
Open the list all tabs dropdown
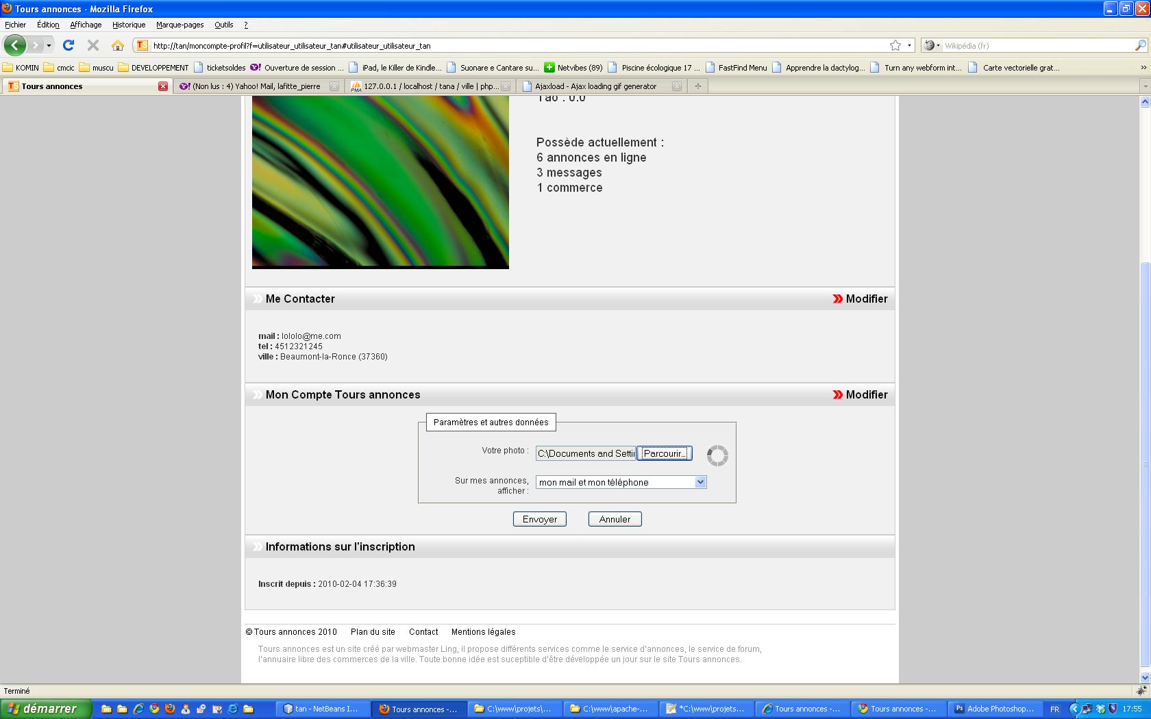coord(1144,86)
